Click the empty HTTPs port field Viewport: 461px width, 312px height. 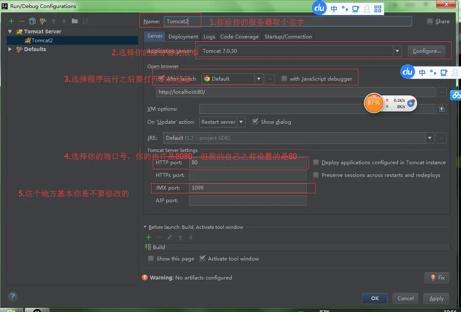click(x=247, y=175)
